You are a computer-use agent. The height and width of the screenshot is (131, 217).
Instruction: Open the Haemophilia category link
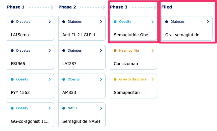(129, 51)
